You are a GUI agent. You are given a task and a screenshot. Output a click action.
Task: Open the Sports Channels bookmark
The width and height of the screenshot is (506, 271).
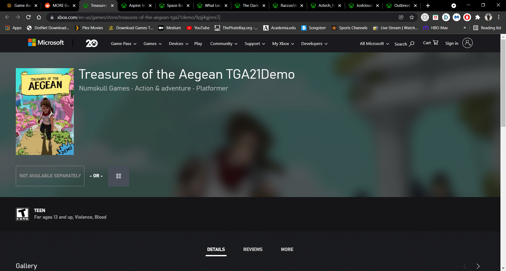coord(349,28)
